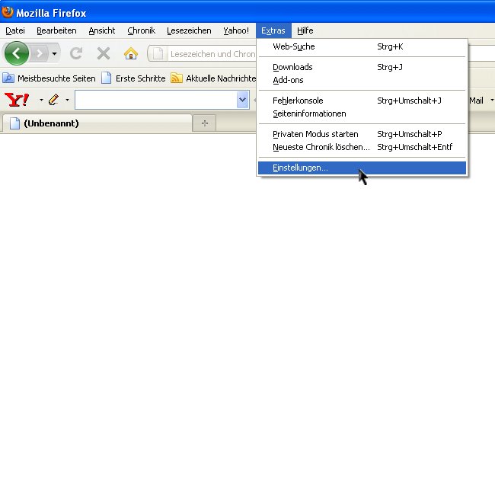Open Meistbesuchte Seiten bookmark folder
495x495 pixels.
(49, 78)
